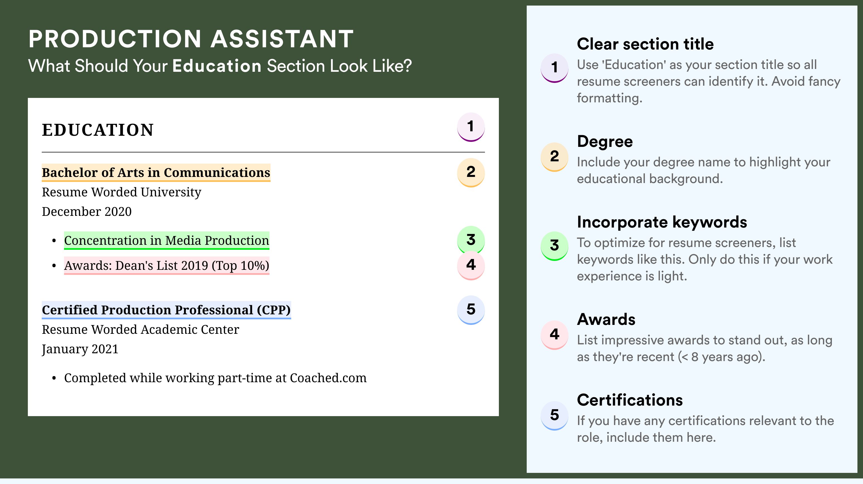863x484 pixels.
Task: Click "Resume Worded University" line
Action: click(121, 192)
